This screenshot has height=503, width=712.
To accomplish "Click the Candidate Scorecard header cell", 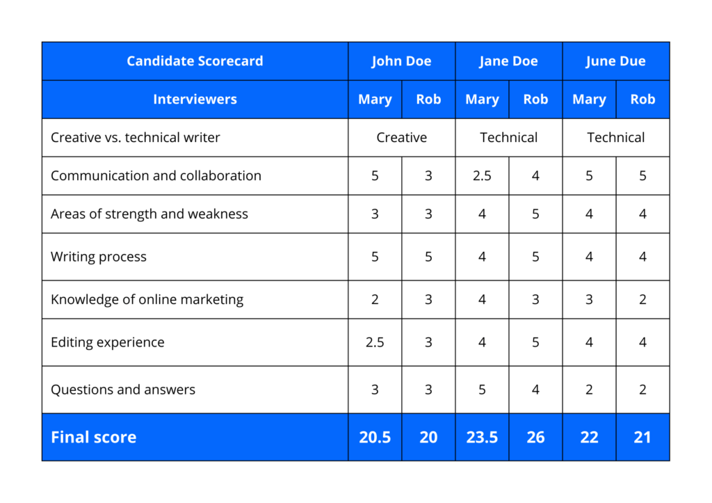I will coord(195,61).
